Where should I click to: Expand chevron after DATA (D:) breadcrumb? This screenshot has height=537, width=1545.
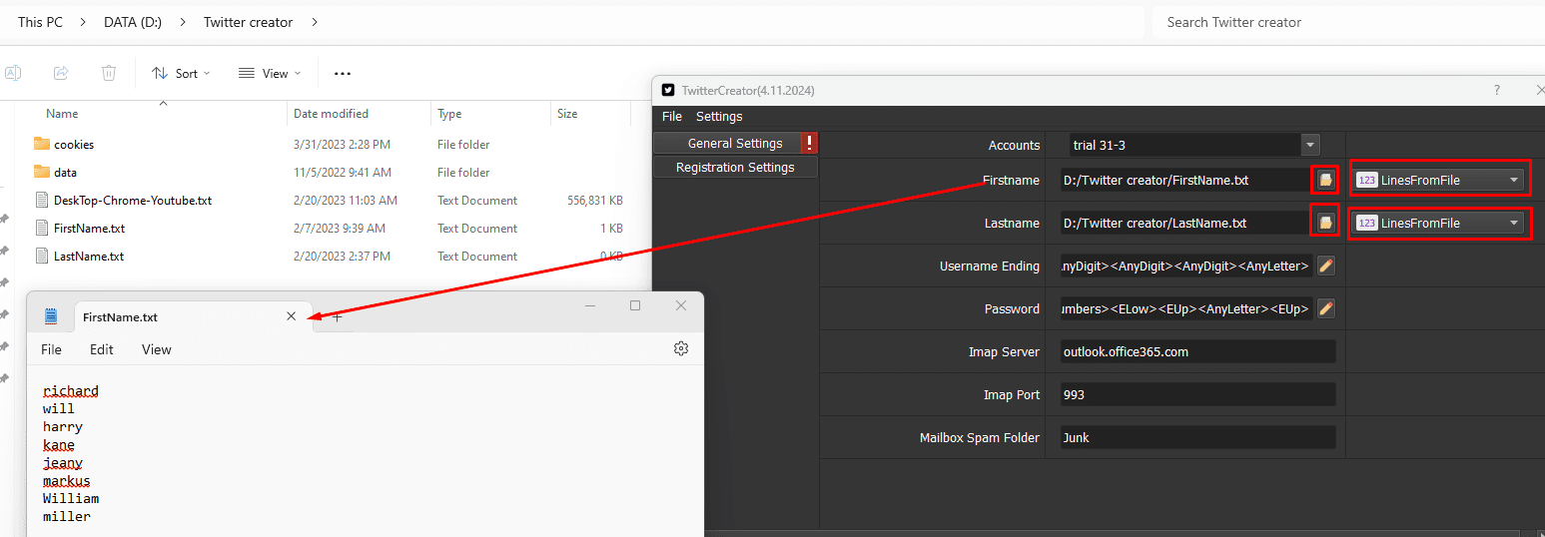pos(183,22)
